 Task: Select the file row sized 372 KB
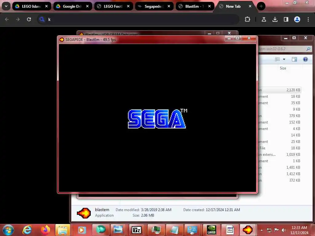pyautogui.click(x=279, y=180)
